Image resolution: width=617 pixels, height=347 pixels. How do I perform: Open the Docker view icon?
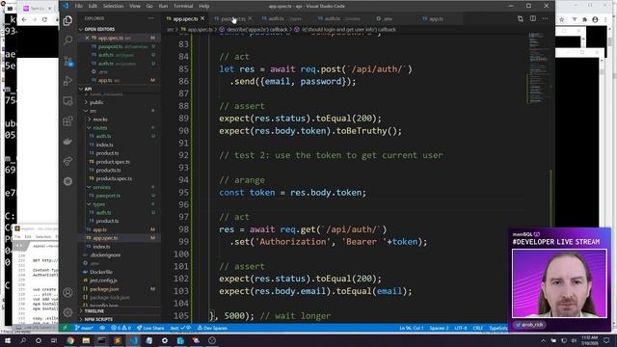click(x=67, y=142)
